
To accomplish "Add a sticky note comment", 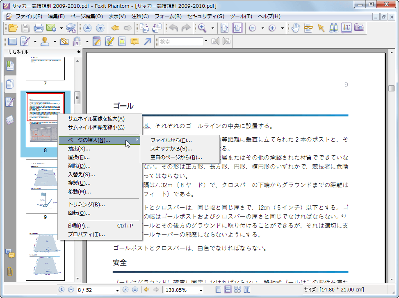I will coord(135,41).
